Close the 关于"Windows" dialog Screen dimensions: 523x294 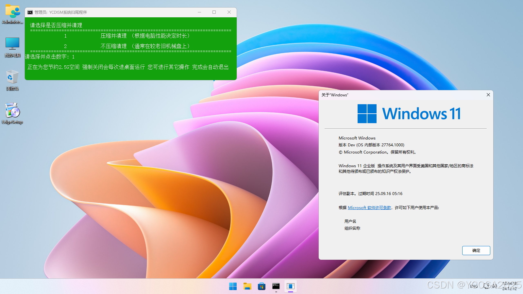click(488, 95)
